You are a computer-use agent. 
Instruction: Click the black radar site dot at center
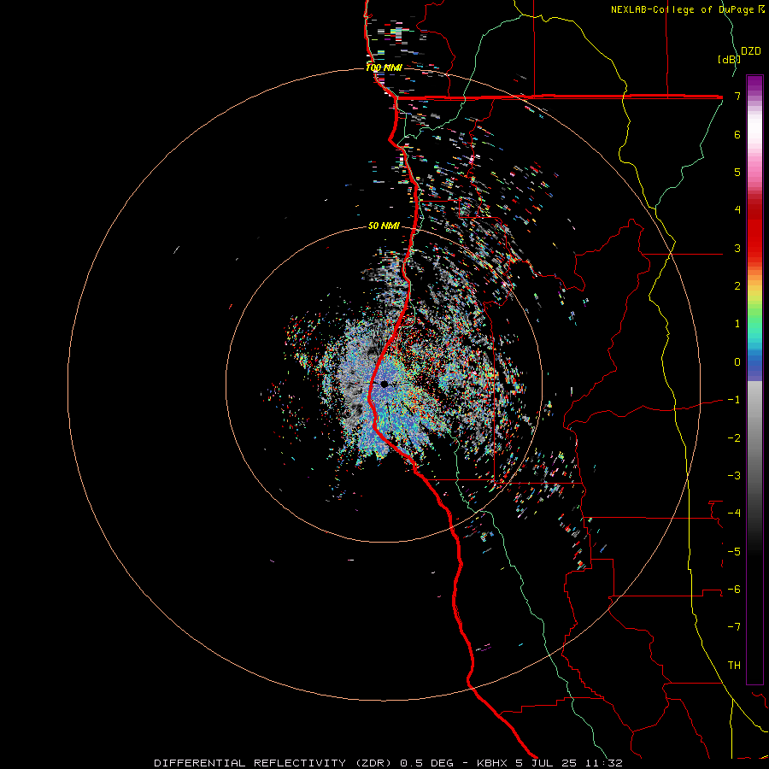point(384,384)
